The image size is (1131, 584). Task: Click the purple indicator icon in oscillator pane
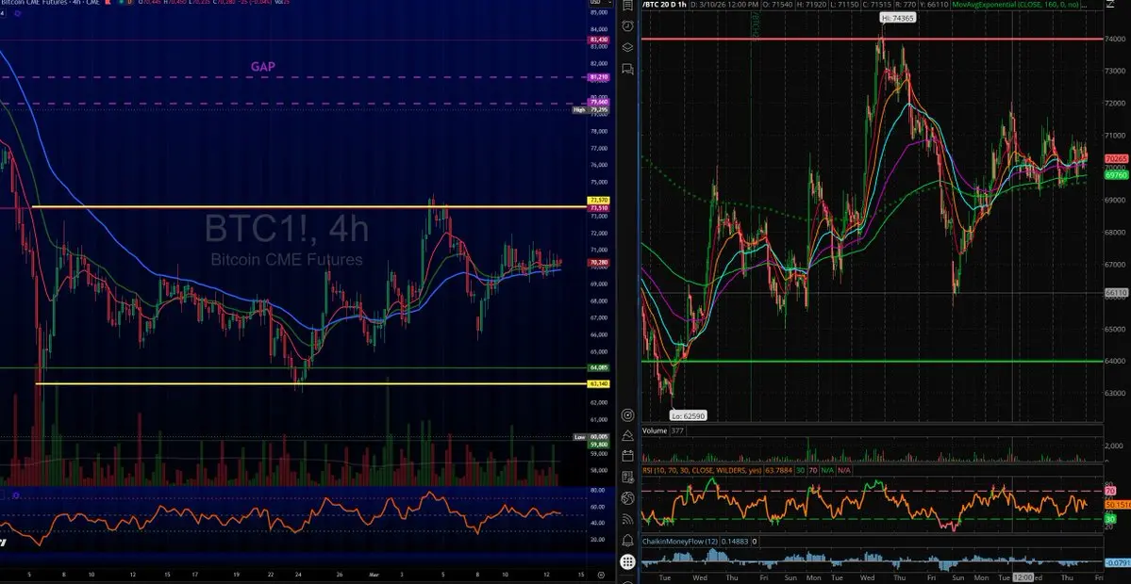(15, 495)
